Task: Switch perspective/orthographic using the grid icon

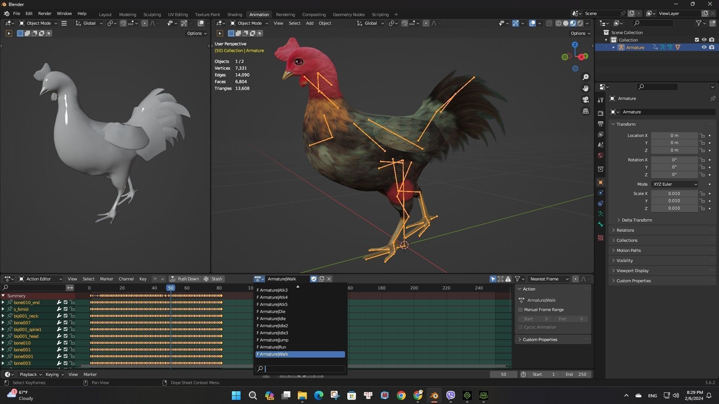Action: (x=586, y=111)
